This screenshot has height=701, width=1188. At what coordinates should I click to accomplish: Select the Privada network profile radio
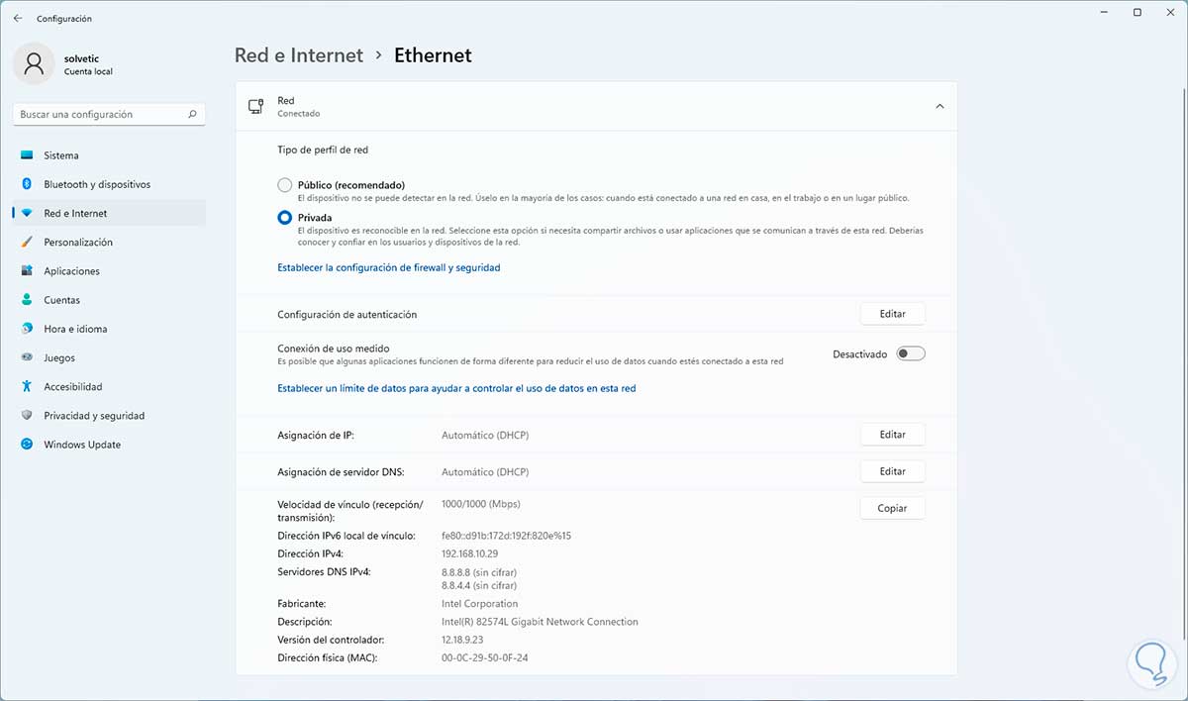(285, 217)
